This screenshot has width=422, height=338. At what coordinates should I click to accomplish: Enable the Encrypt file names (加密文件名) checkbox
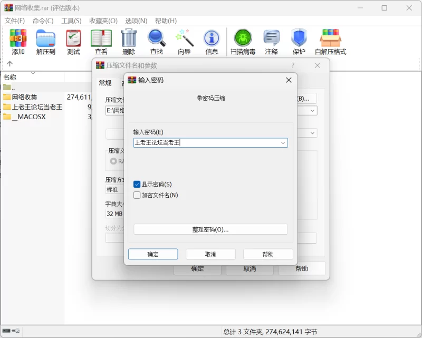pos(137,195)
